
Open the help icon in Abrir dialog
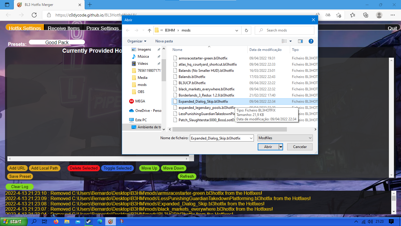click(x=311, y=41)
